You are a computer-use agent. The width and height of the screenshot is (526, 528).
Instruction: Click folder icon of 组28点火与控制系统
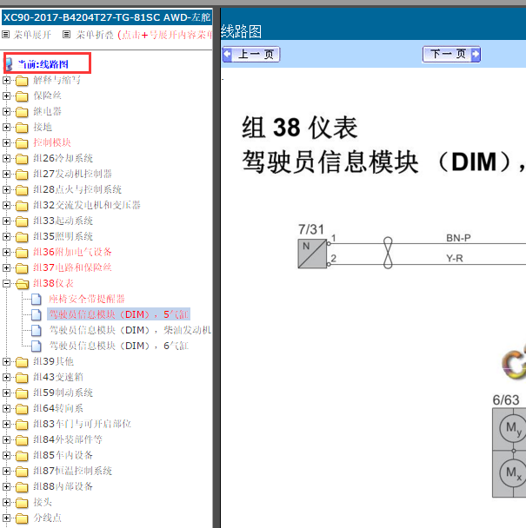click(x=22, y=190)
